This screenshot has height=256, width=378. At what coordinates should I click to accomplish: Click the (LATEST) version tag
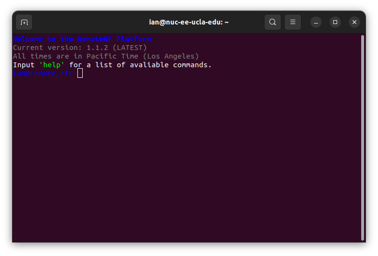click(x=129, y=48)
